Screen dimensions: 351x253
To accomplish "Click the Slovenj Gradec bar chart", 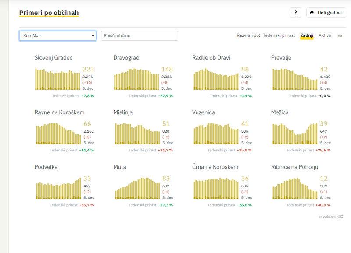I will (x=57, y=79).
